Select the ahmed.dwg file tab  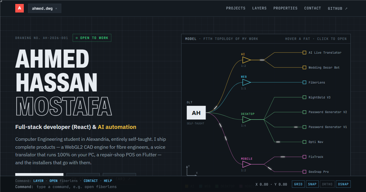tap(45, 9)
